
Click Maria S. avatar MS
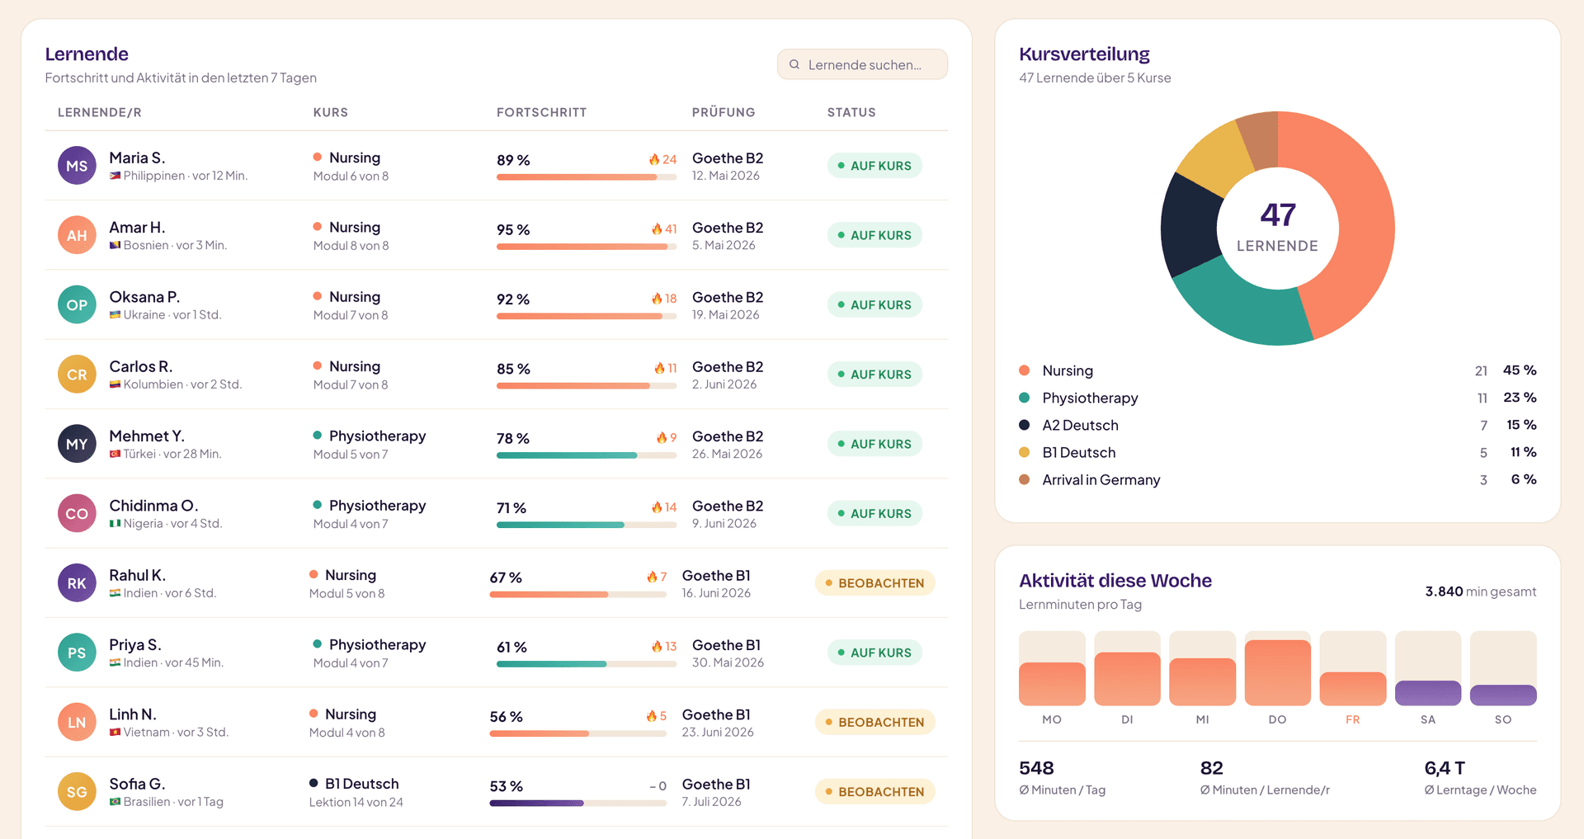(77, 166)
